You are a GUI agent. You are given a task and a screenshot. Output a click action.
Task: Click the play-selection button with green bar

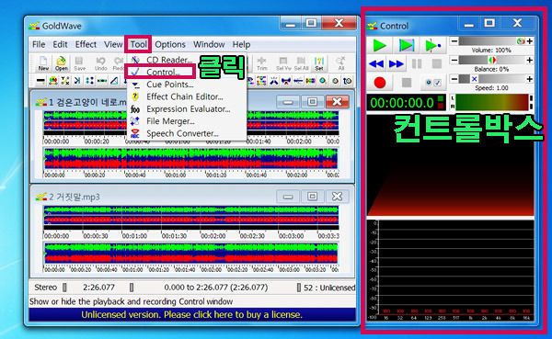[x=407, y=45]
